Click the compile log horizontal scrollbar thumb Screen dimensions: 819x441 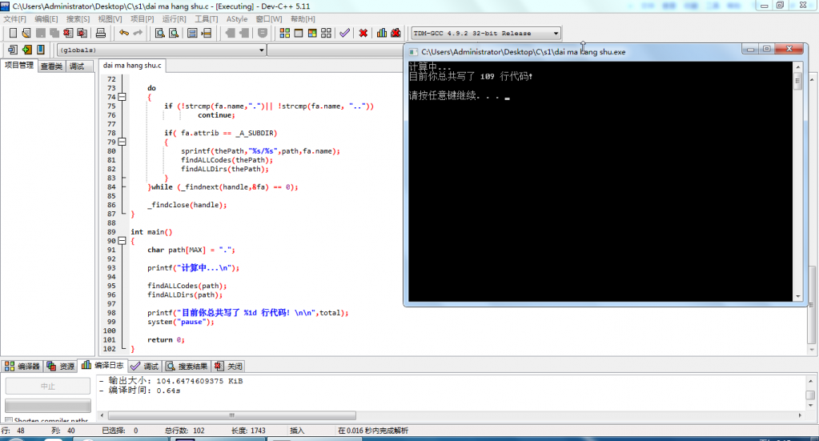[x=232, y=415]
